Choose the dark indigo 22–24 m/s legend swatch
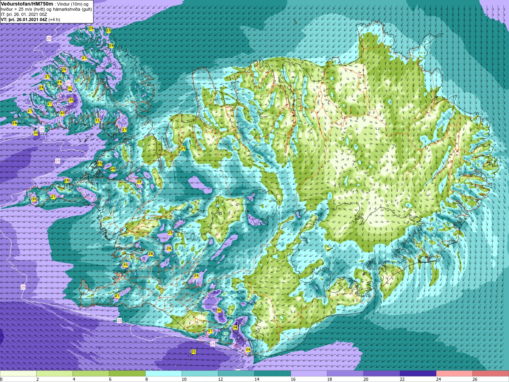Viewport: 509px width, 382px height. tap(418, 374)
